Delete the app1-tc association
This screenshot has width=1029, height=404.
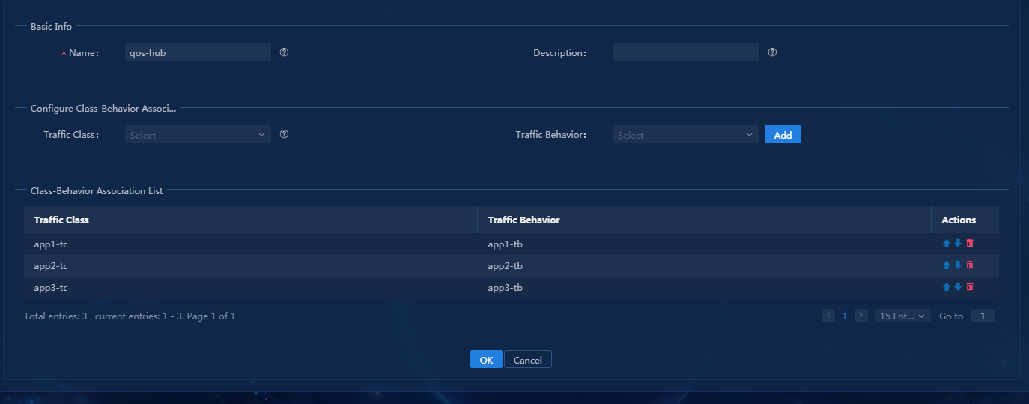(970, 244)
